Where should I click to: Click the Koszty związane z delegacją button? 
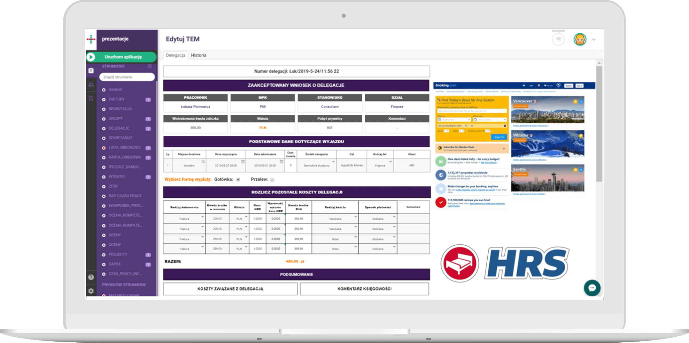(230, 289)
